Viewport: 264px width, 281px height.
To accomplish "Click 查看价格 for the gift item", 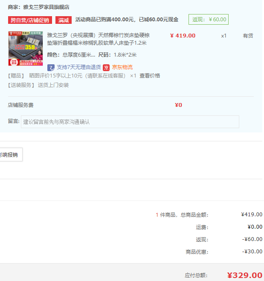I will (x=150, y=76).
